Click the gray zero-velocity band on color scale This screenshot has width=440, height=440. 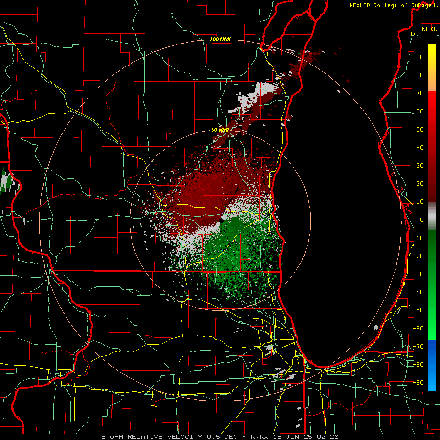432,217
